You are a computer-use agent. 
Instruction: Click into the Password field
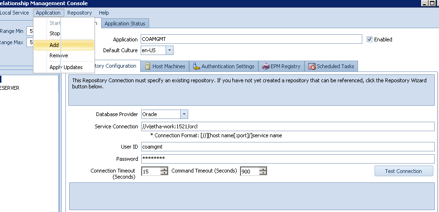(x=287, y=158)
